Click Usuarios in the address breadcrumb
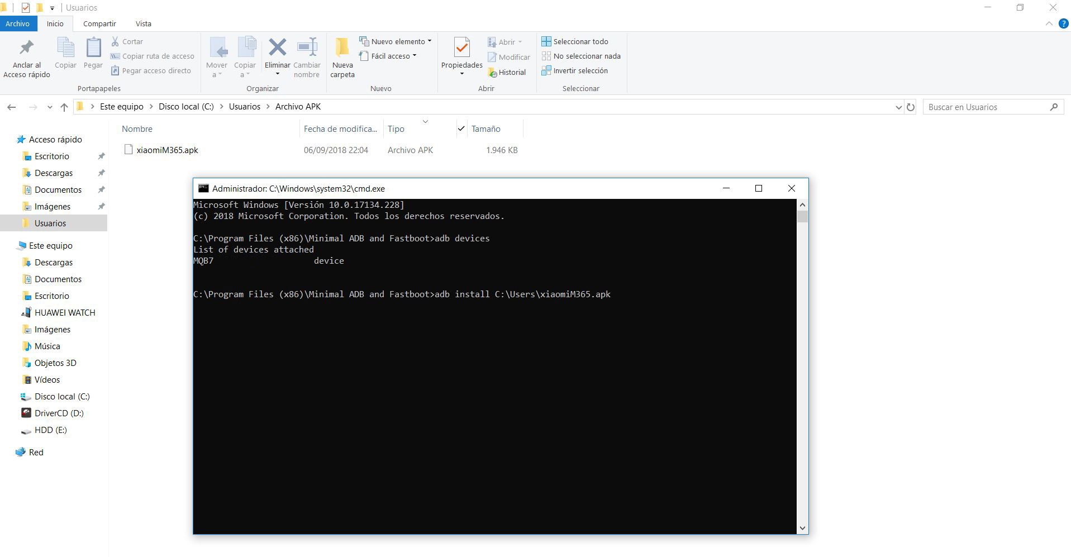 245,107
